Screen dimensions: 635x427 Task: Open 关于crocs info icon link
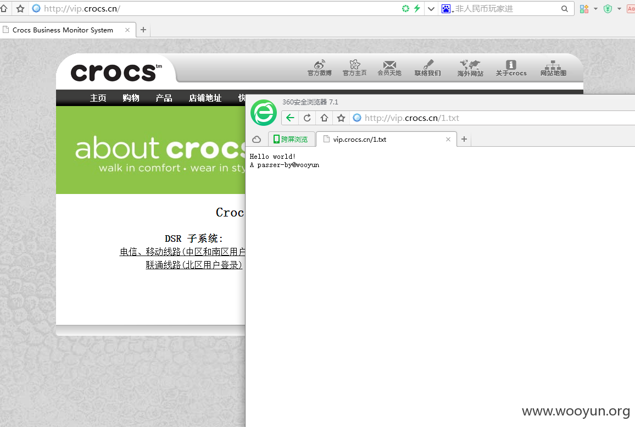coord(511,68)
